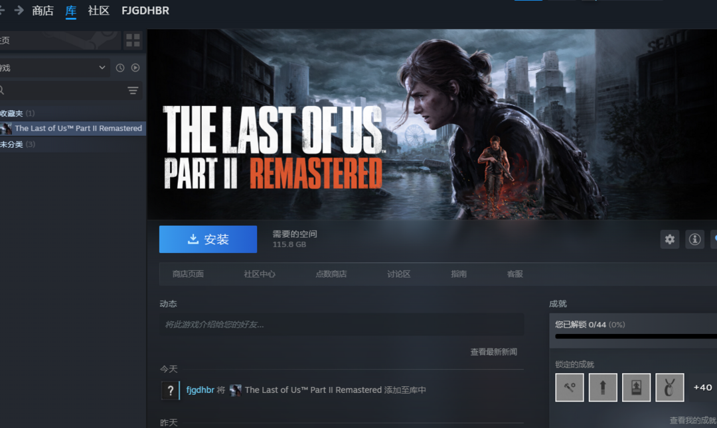The height and width of the screenshot is (428, 717).
Task: Click the achievements progress bar
Action: [x=635, y=337]
